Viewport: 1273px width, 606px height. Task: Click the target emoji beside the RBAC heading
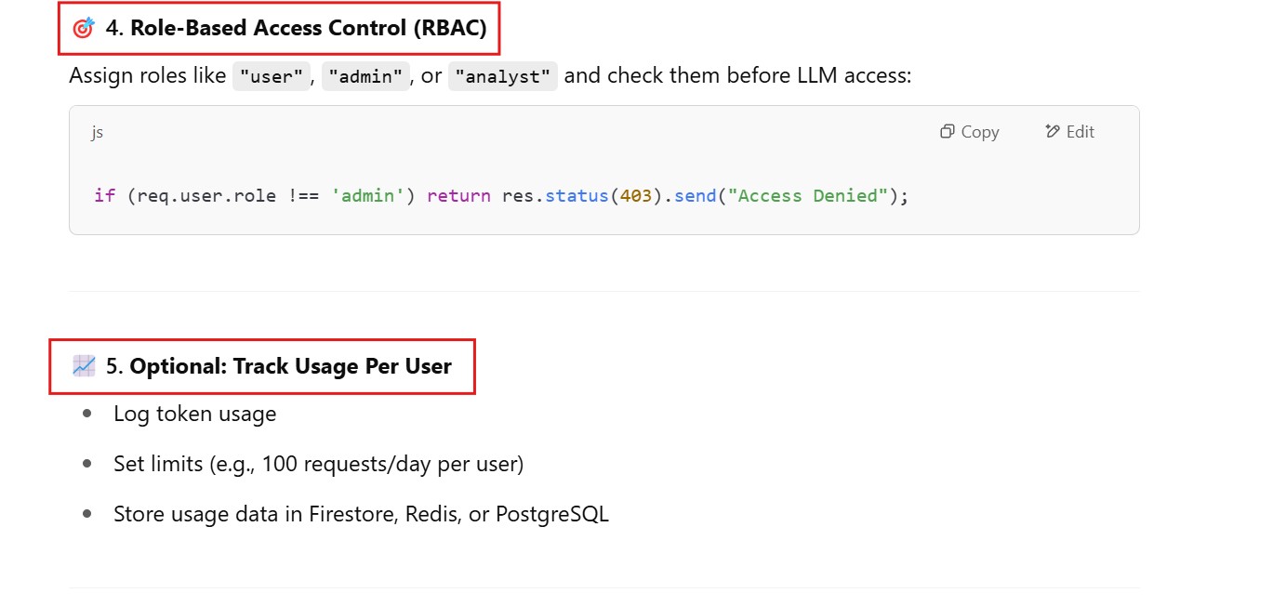(84, 29)
